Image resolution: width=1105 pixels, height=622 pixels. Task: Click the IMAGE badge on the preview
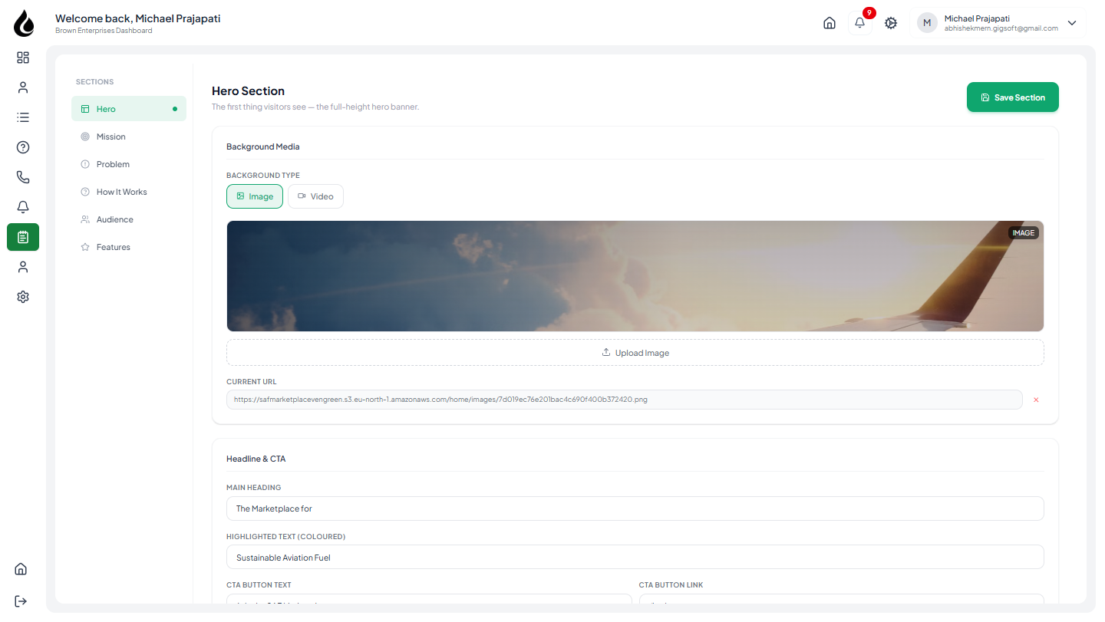(x=1024, y=232)
